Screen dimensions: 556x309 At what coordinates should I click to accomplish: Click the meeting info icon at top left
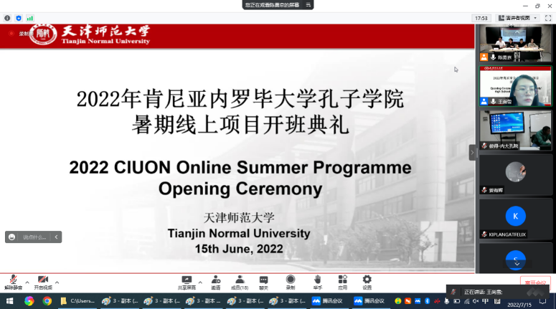[7, 18]
